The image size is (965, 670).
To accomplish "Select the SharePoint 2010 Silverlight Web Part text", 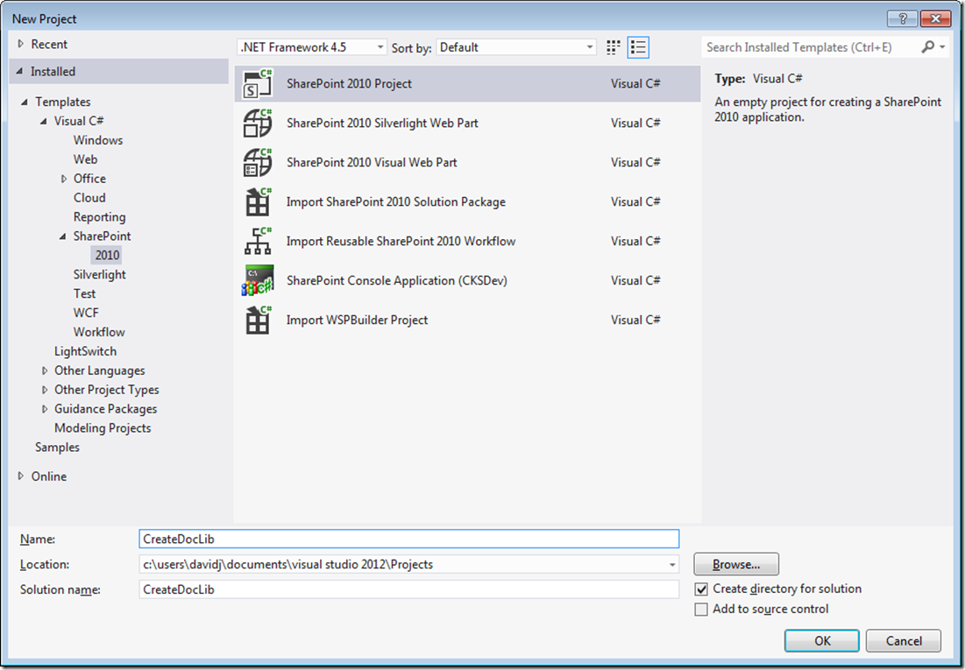I will (382, 123).
